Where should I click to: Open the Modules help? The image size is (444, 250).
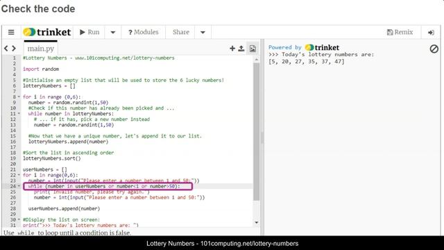(144, 32)
